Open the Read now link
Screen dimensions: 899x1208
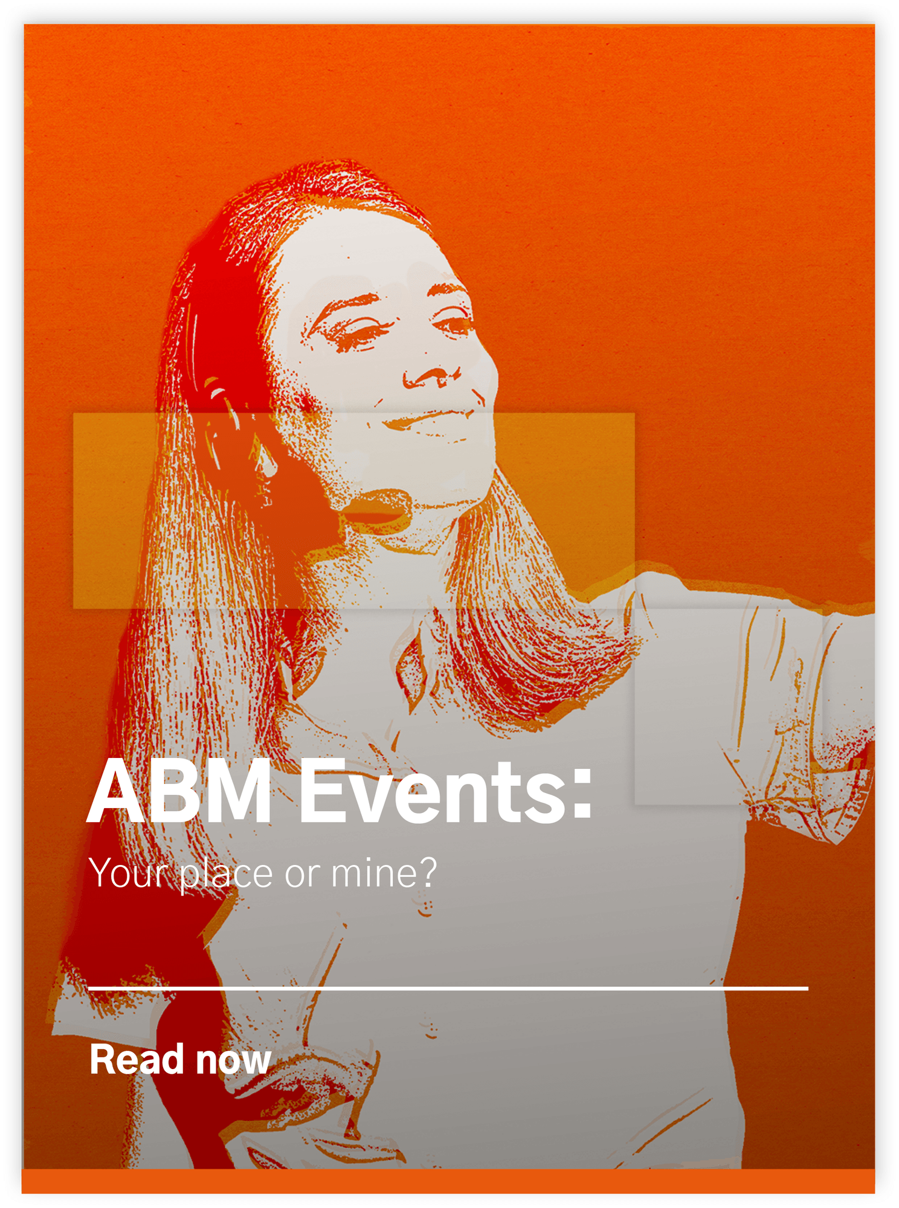[180, 1059]
